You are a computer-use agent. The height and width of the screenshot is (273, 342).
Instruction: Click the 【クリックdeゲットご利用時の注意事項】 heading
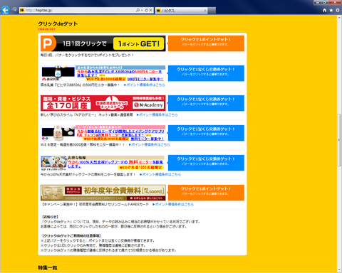(71, 236)
